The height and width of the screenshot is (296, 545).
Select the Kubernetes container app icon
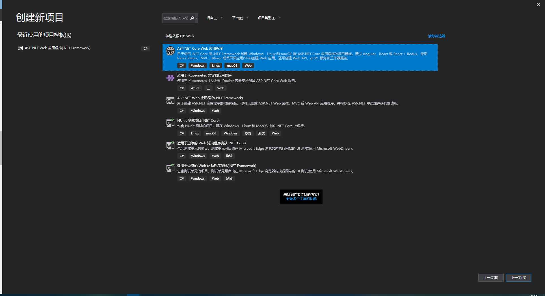pyautogui.click(x=170, y=78)
